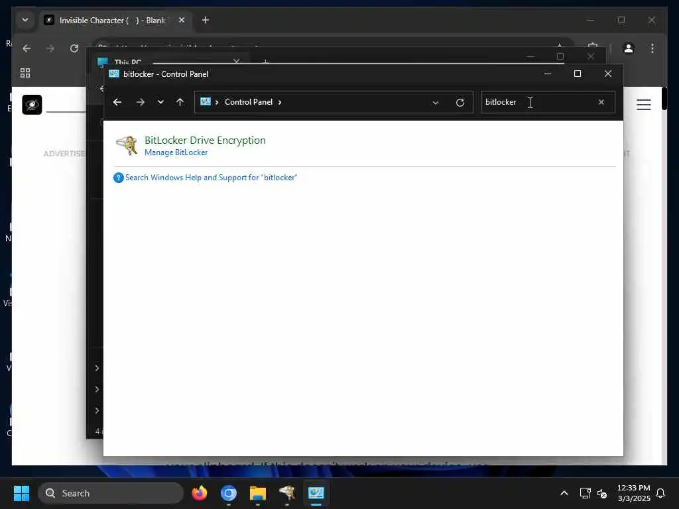679x509 pixels.
Task: Expand the chevron after Control Panel breadcrumb
Action: (x=280, y=102)
